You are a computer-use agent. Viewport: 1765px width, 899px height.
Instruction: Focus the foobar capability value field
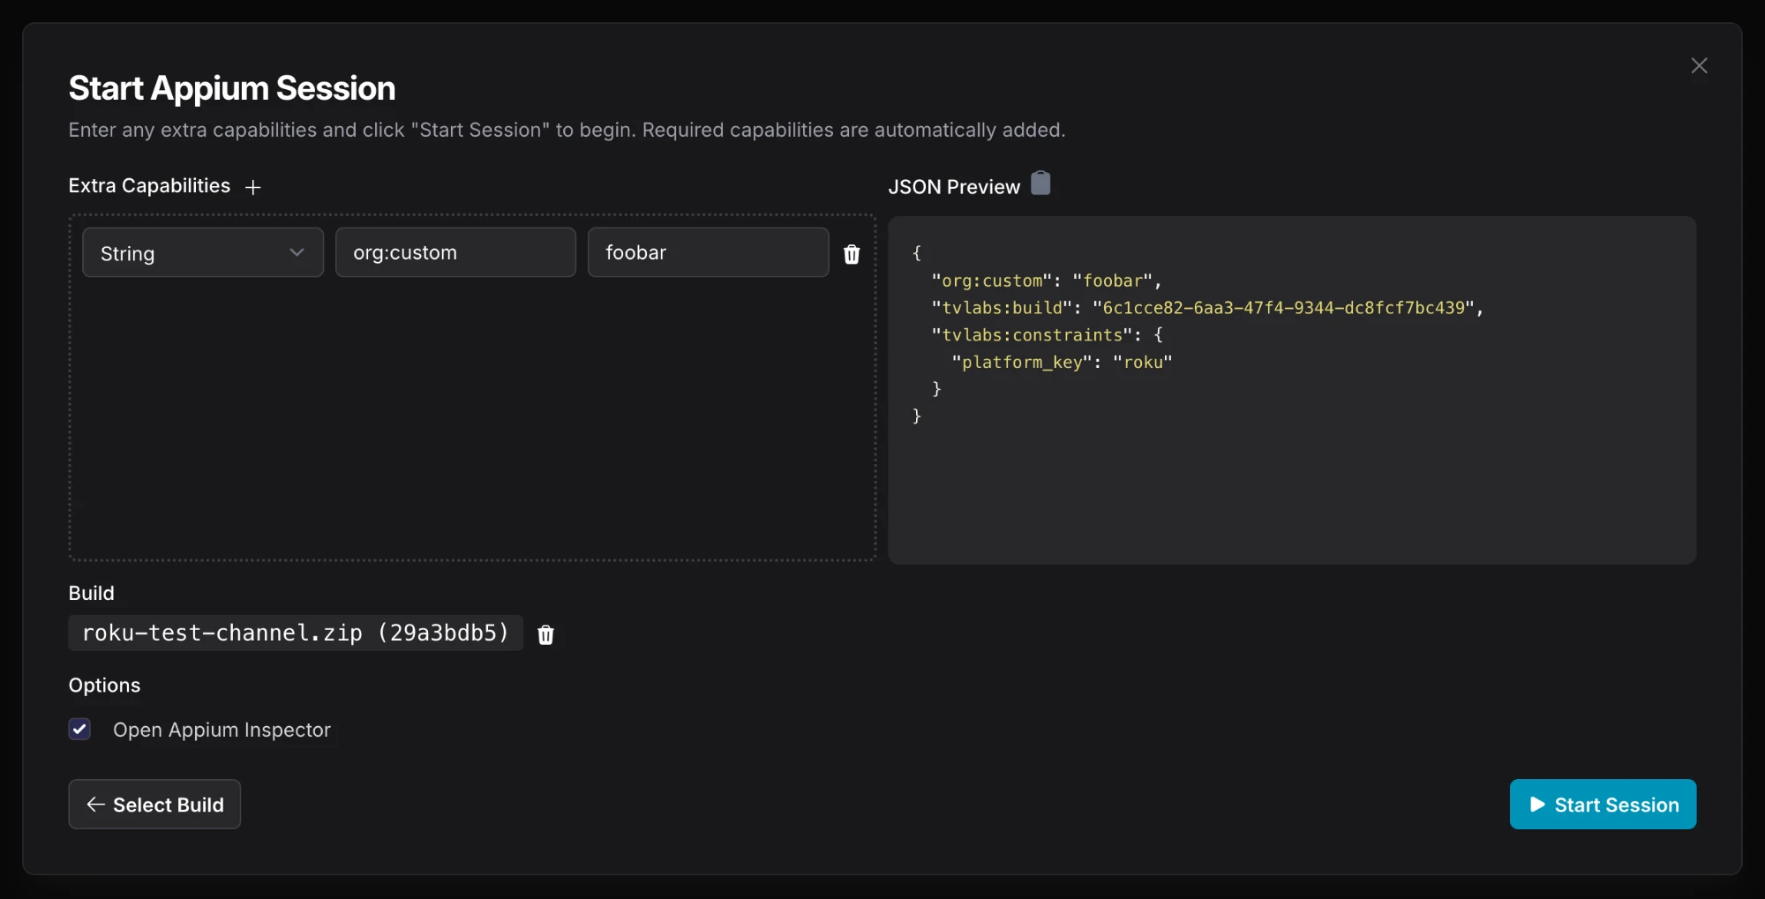coord(708,252)
